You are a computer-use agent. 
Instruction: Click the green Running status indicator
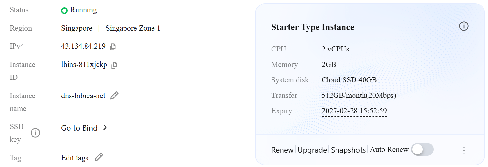click(x=64, y=11)
